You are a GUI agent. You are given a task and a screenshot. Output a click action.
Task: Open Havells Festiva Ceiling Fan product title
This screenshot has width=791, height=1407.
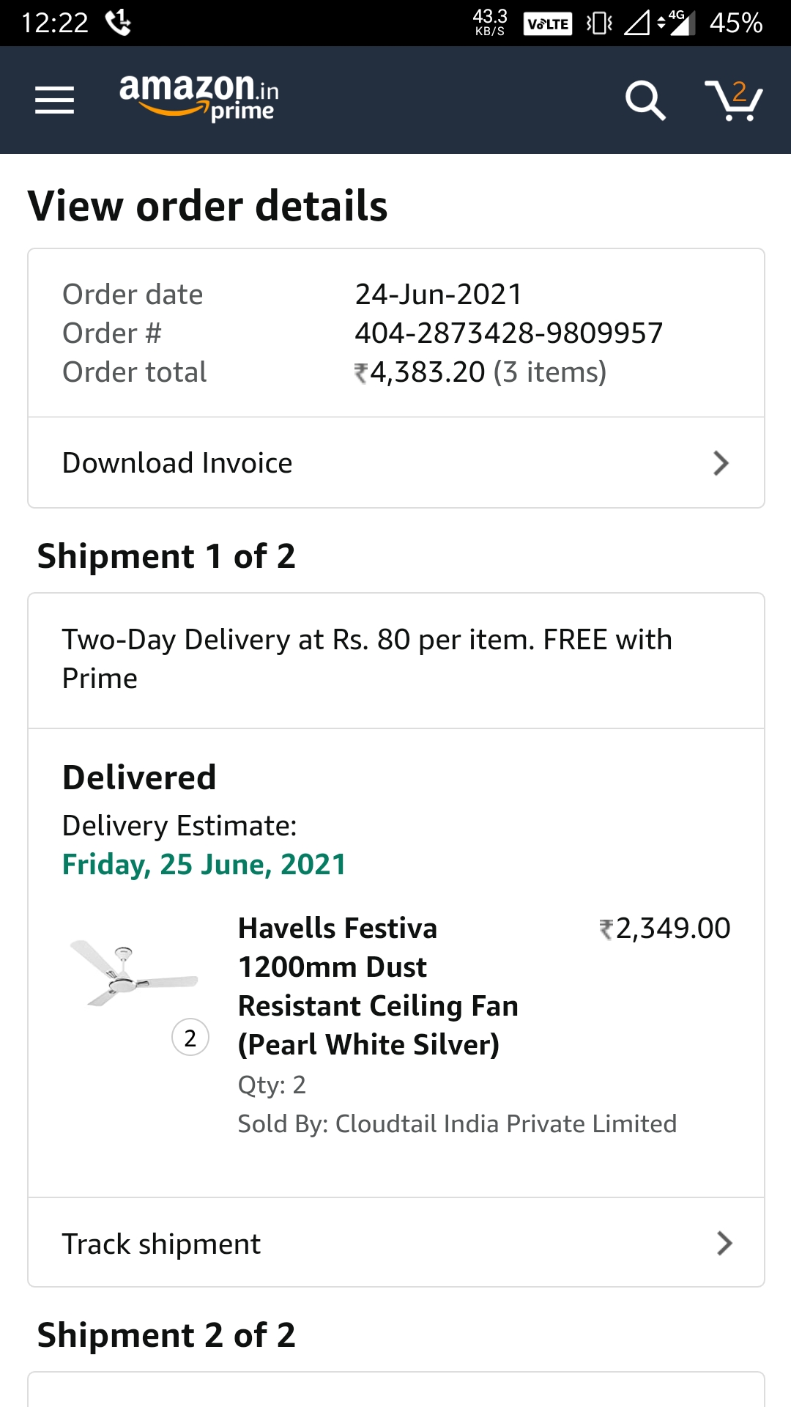pyautogui.click(x=378, y=986)
